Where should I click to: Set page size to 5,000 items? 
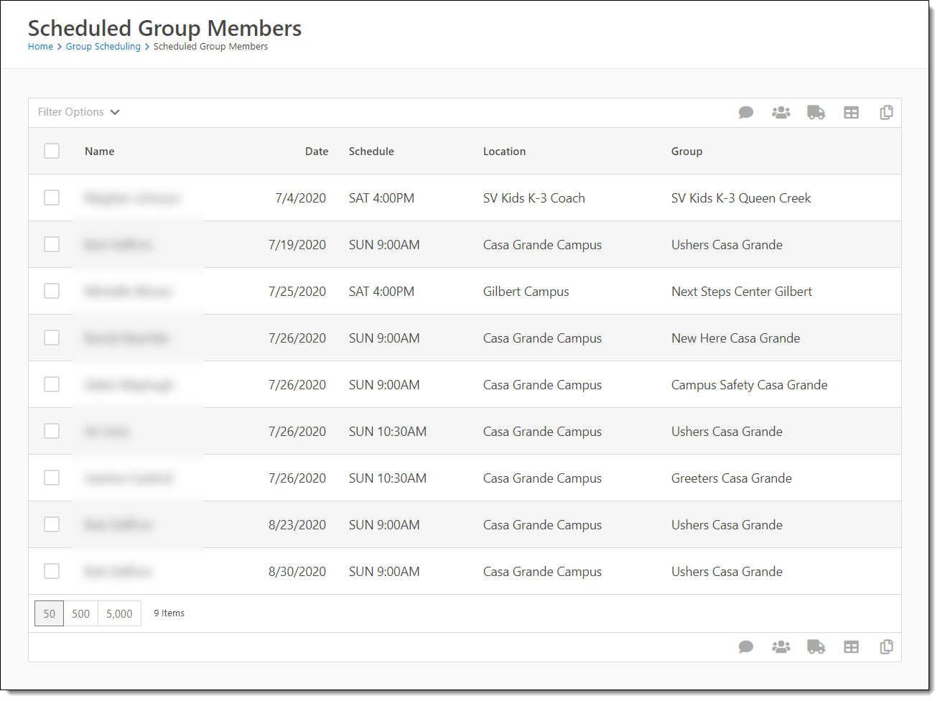tap(119, 613)
